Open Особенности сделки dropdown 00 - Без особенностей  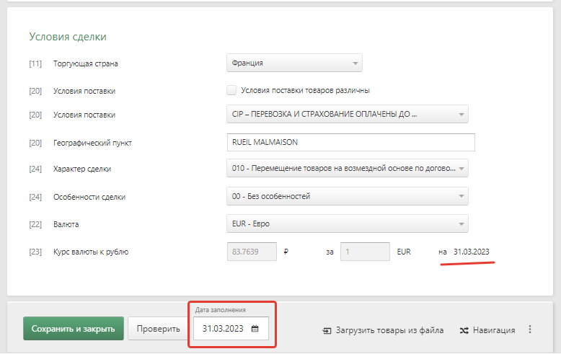point(348,196)
